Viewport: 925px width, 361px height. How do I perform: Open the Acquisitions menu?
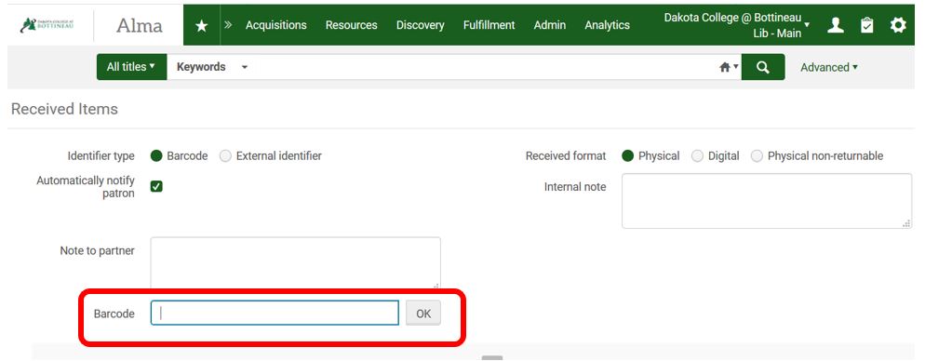pyautogui.click(x=276, y=25)
